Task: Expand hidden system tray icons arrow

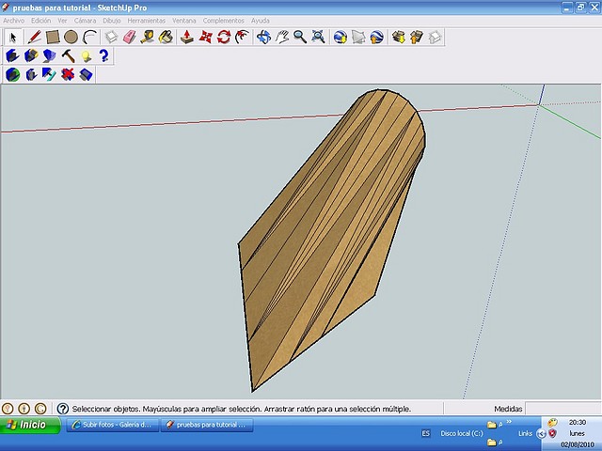Action: click(542, 434)
